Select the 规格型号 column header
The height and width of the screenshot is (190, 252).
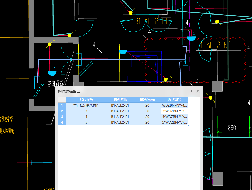point(175,100)
